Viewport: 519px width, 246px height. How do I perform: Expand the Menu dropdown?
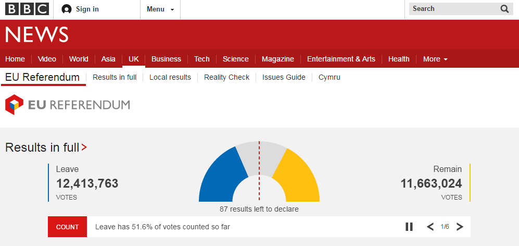[160, 9]
